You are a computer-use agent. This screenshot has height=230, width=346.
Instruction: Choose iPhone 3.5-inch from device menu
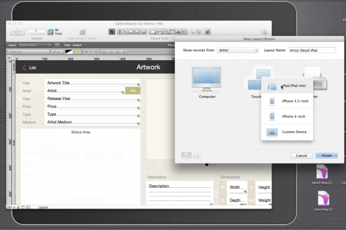tap(287, 101)
